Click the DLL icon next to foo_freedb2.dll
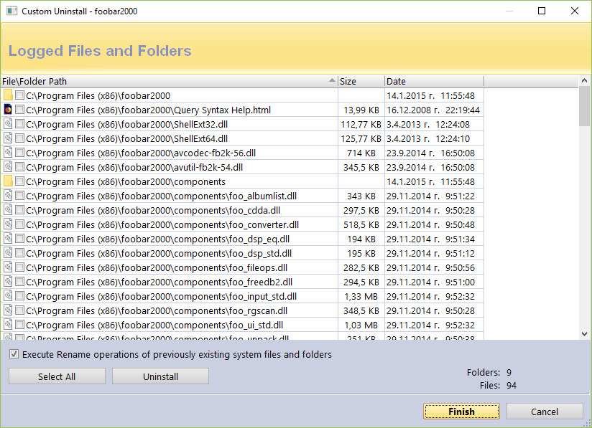592x428 pixels. [8, 282]
